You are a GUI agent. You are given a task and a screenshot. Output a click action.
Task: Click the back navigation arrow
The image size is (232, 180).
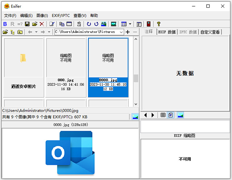pyautogui.click(x=30, y=32)
